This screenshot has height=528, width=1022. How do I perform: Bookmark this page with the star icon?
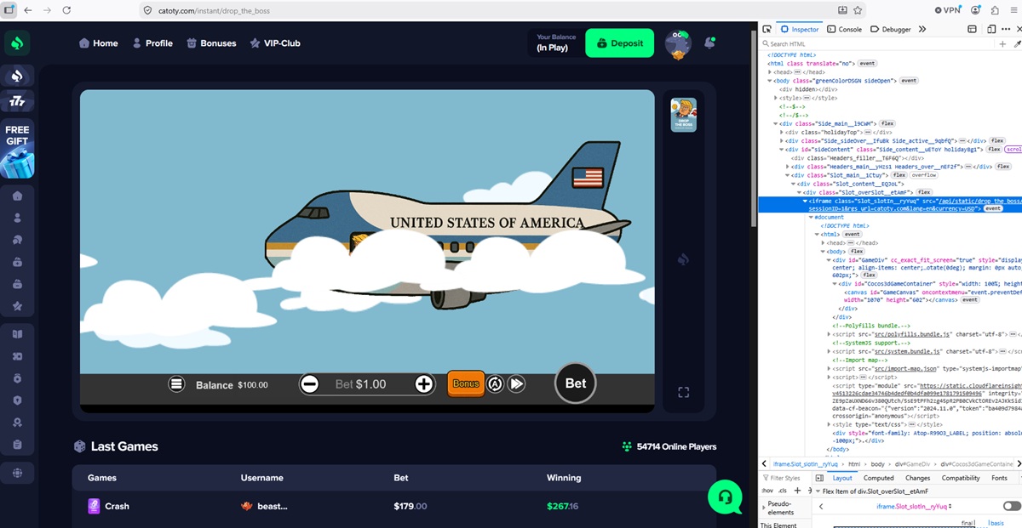(858, 10)
